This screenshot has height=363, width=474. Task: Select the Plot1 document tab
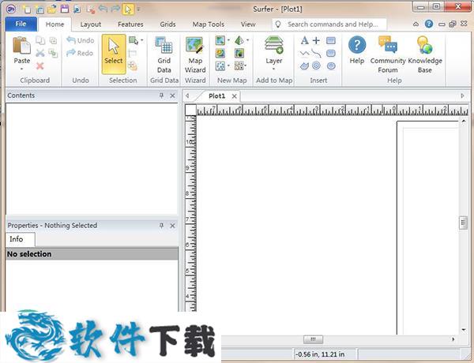pyautogui.click(x=217, y=96)
